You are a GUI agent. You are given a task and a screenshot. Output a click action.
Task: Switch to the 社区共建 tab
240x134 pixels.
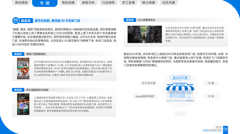(169, 3)
